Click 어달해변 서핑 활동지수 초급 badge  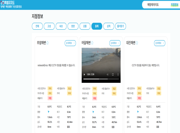(114, 89)
